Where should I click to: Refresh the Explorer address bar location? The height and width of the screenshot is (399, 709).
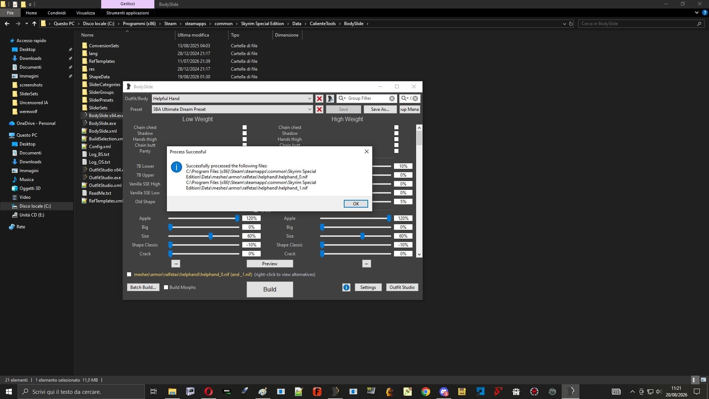(571, 24)
